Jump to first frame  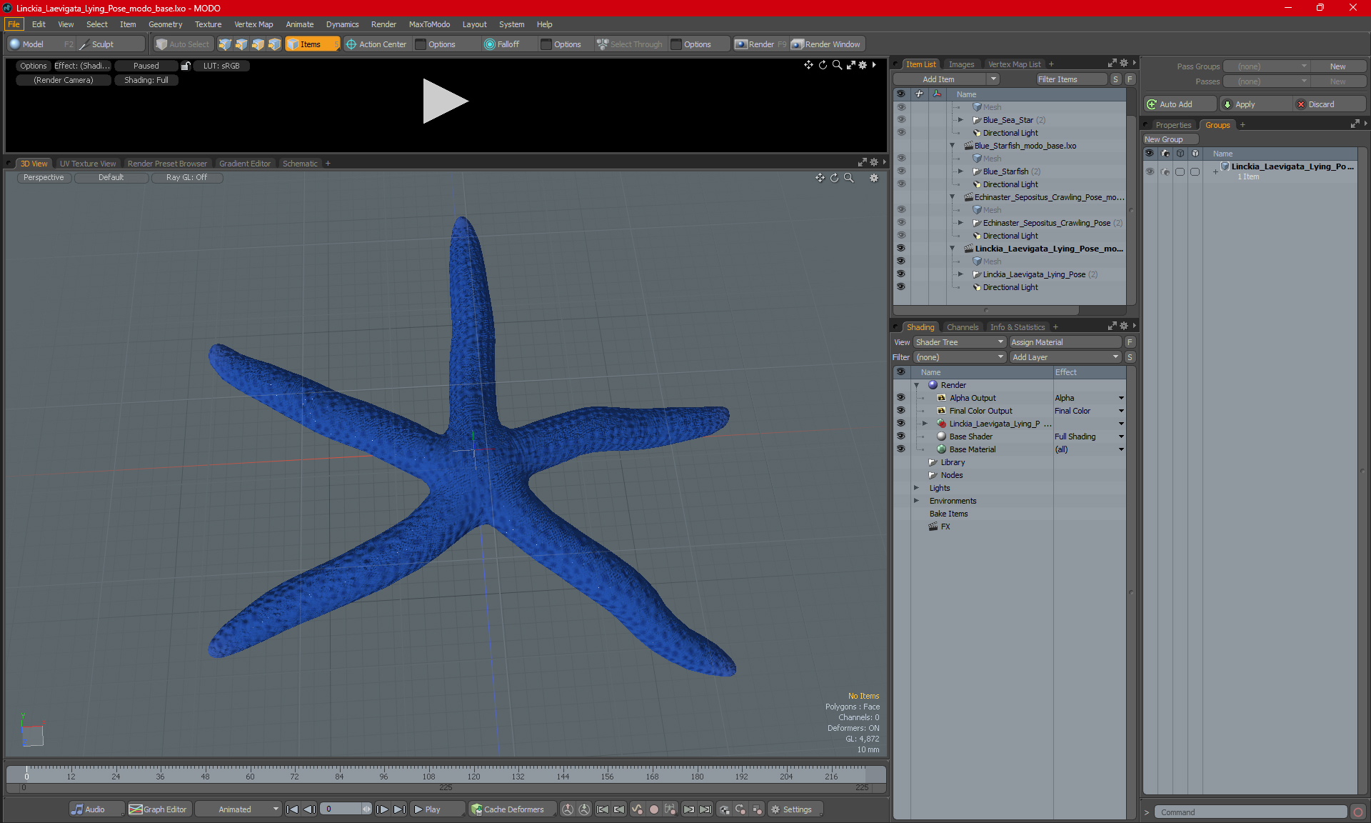[292, 809]
